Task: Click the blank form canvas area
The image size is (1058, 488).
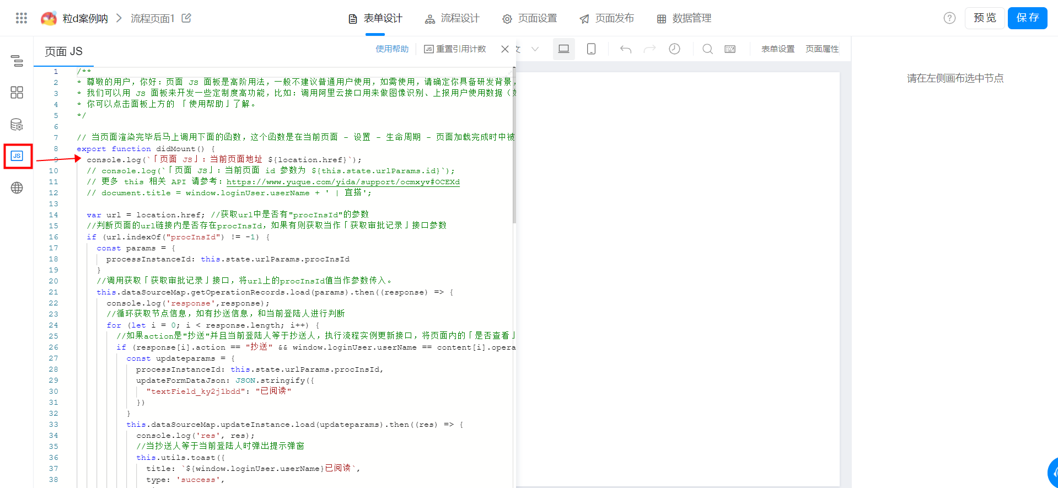Action: (x=678, y=279)
